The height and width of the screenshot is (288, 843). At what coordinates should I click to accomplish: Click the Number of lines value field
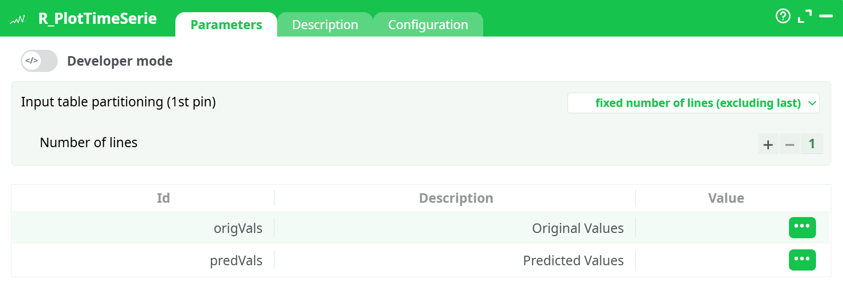coord(811,144)
